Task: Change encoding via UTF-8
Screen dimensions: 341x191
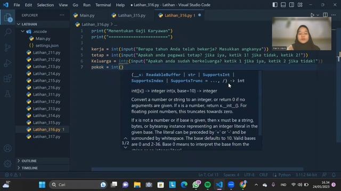Action: point(249,175)
